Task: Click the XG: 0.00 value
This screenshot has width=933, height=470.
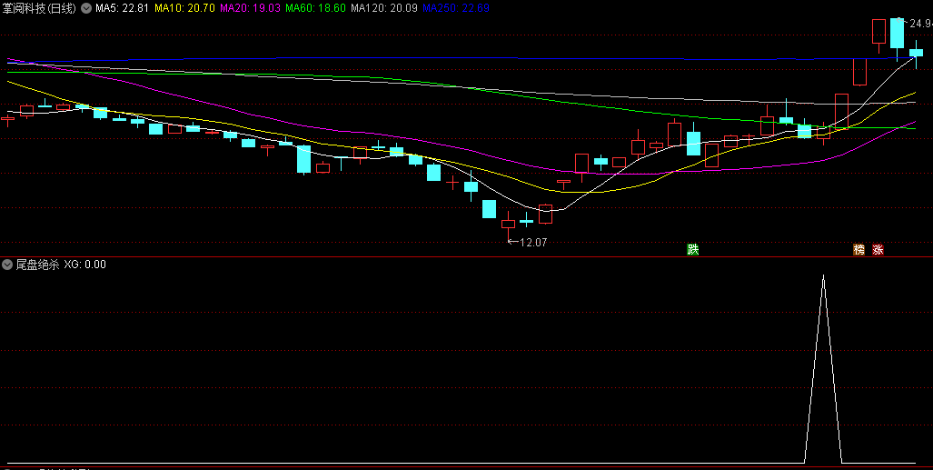Action: click(85, 265)
